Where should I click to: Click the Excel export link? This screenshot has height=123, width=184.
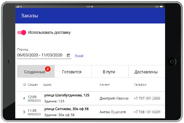coord(79,56)
